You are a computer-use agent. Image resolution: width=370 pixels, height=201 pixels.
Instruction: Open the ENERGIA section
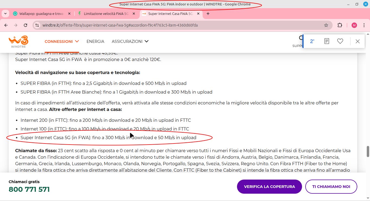(95, 42)
